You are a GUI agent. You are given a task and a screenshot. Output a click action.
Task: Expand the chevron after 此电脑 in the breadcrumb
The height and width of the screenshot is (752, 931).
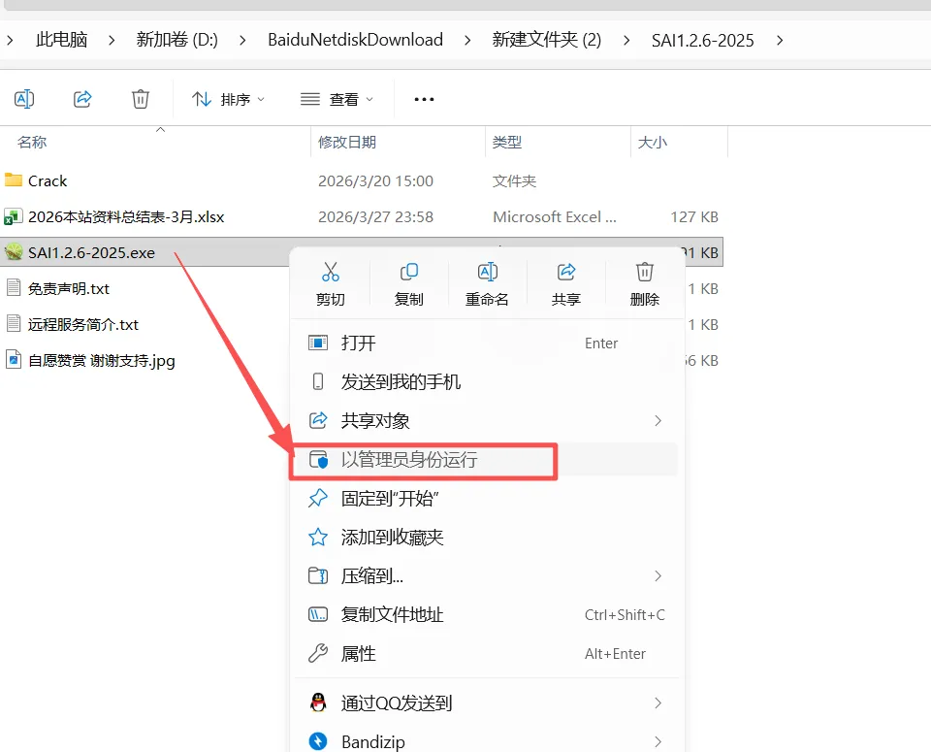112,41
